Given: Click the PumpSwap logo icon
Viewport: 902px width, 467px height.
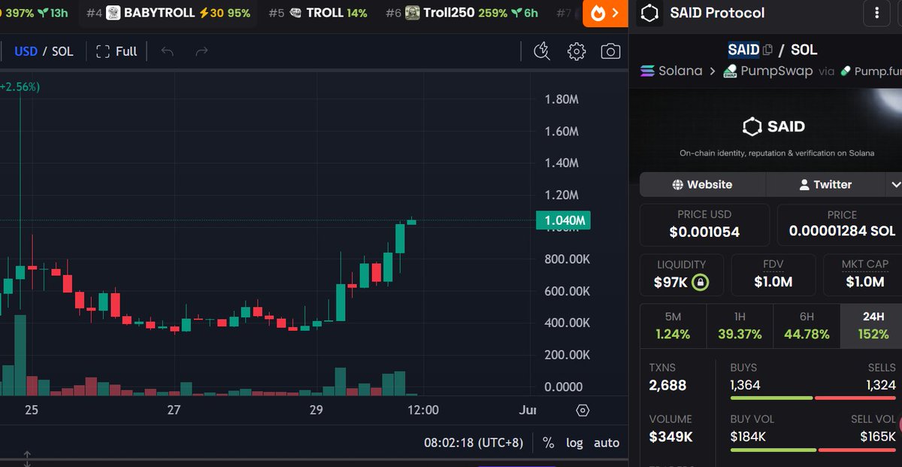Looking at the screenshot, I should (730, 71).
